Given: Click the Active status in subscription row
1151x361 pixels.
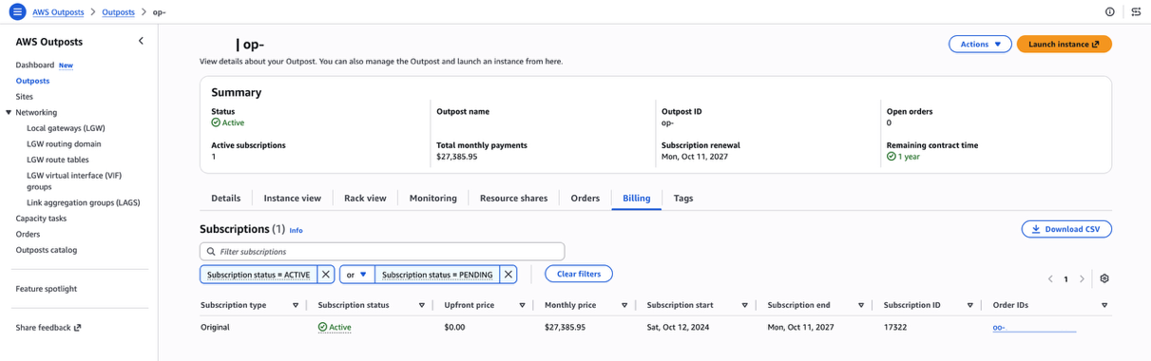Looking at the screenshot, I should pos(335,328).
